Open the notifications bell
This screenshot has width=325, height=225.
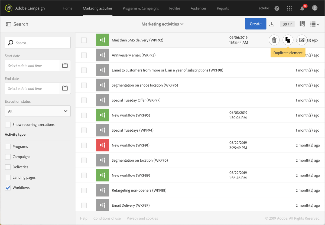pos(302,8)
